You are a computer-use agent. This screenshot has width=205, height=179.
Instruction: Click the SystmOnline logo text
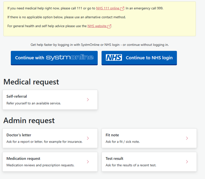click(70, 58)
